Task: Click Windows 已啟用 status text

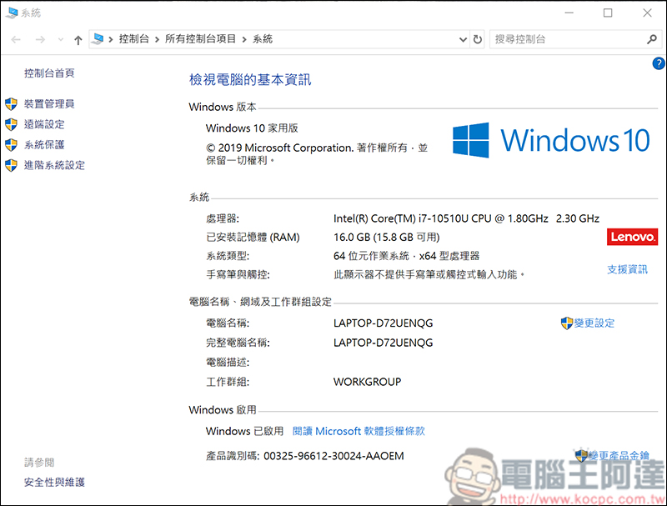Action: (x=244, y=431)
